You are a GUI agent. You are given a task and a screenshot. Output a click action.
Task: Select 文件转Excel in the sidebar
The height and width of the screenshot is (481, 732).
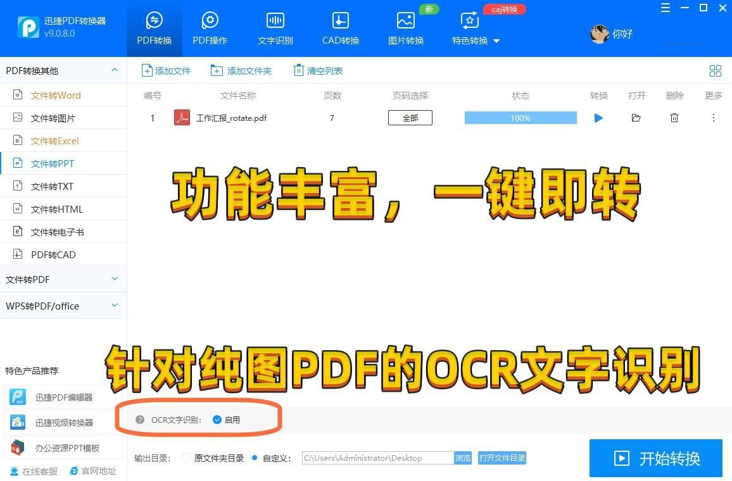pyautogui.click(x=63, y=141)
